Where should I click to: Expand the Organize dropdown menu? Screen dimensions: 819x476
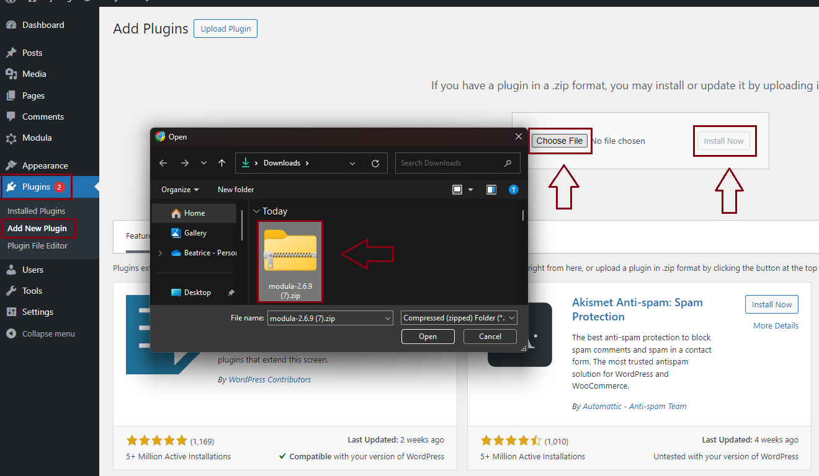(x=180, y=190)
